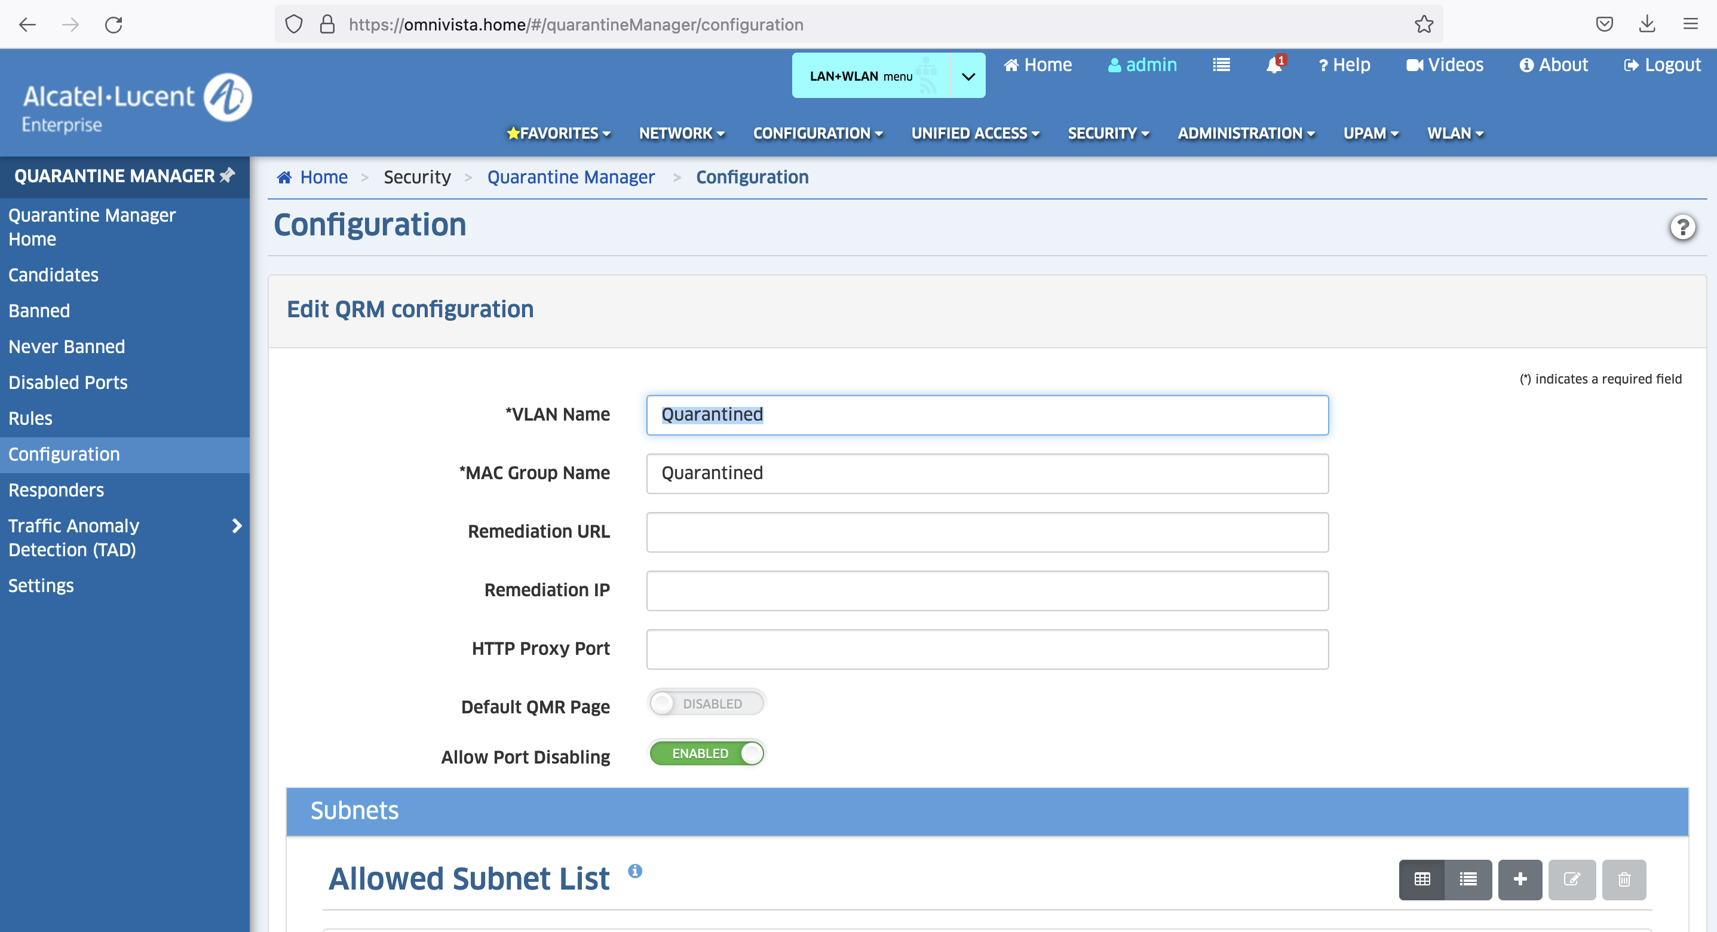Open the list icon in top bar

(1221, 65)
